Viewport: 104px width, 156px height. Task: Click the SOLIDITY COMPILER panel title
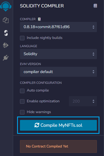tap(42, 6)
